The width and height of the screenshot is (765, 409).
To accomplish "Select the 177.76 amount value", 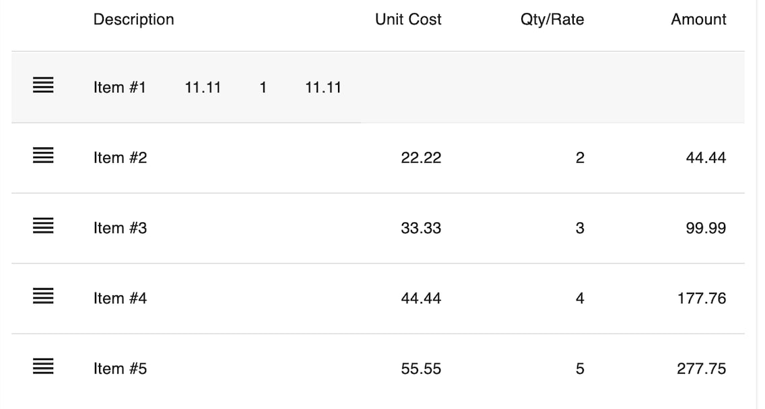I will point(702,298).
